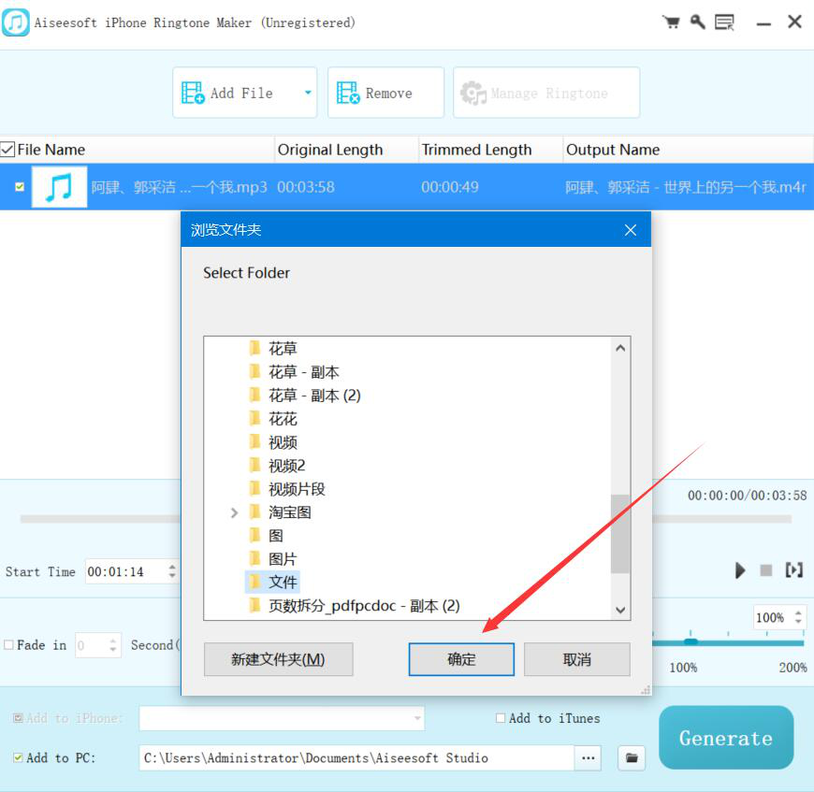Toggle the Add to PC checkbox

pos(18,757)
